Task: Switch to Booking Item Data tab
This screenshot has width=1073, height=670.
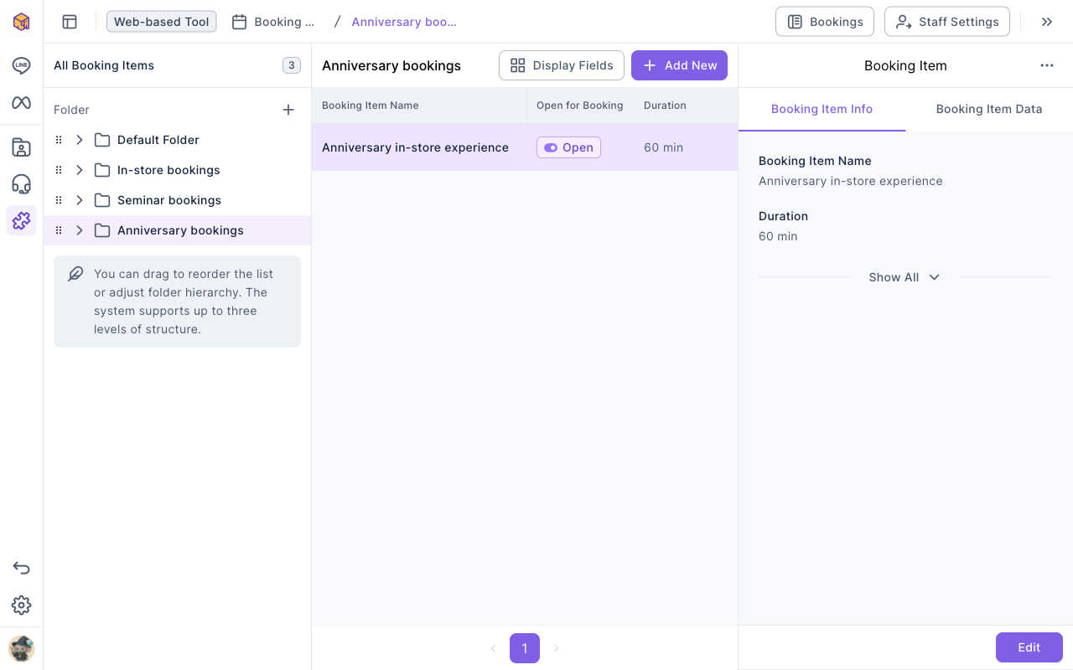Action: click(989, 109)
